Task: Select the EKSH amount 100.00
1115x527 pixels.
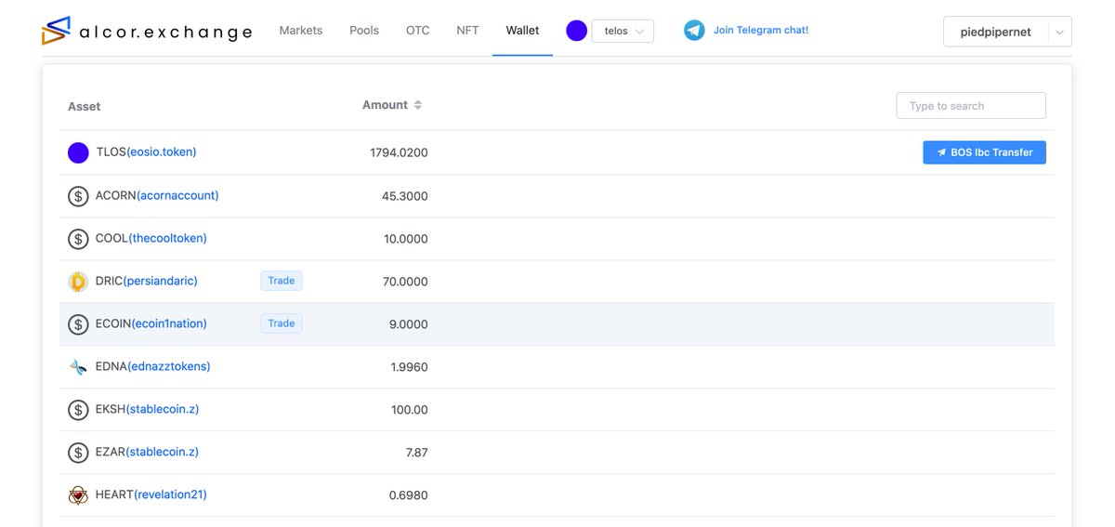Action: click(x=409, y=410)
